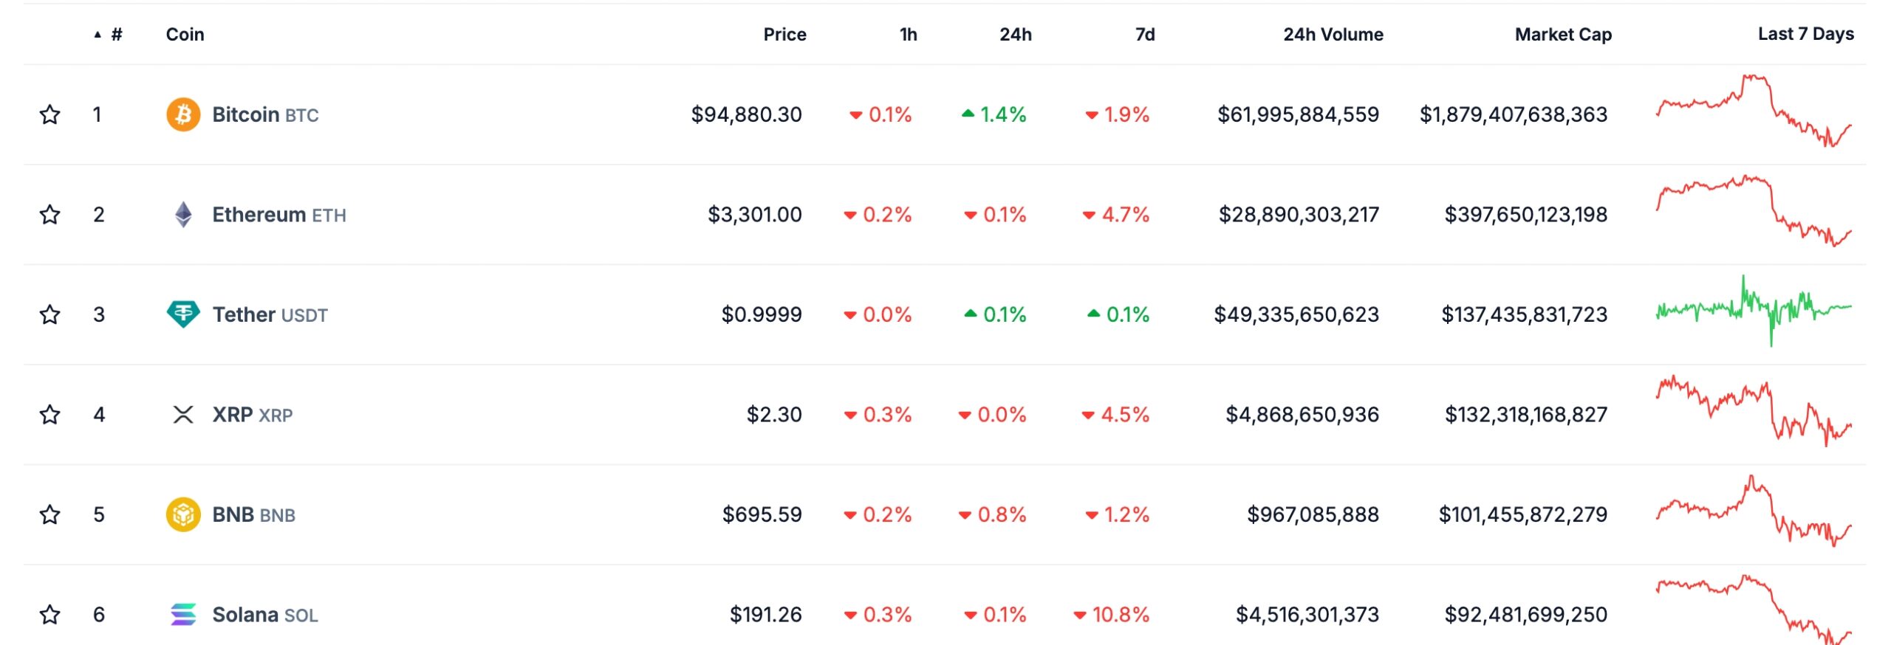Toggle the Ethereum watchlist star
The width and height of the screenshot is (1891, 645).
click(x=49, y=215)
